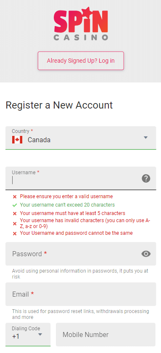Open the Country dropdown showing Canada
Image resolution: width=161 pixels, height=353 pixels.
pos(81,138)
